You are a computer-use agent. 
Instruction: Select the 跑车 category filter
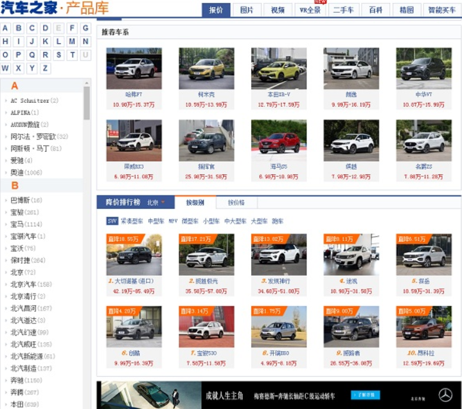[277, 221]
